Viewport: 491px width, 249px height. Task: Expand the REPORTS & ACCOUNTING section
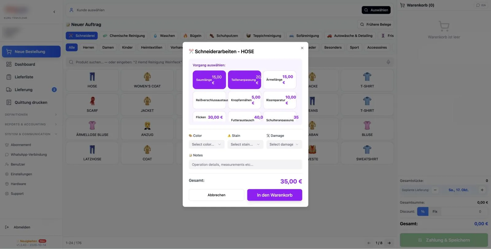point(31,124)
